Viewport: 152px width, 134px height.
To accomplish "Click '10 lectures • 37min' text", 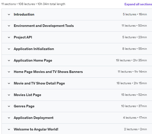I will [x=134, y=106].
